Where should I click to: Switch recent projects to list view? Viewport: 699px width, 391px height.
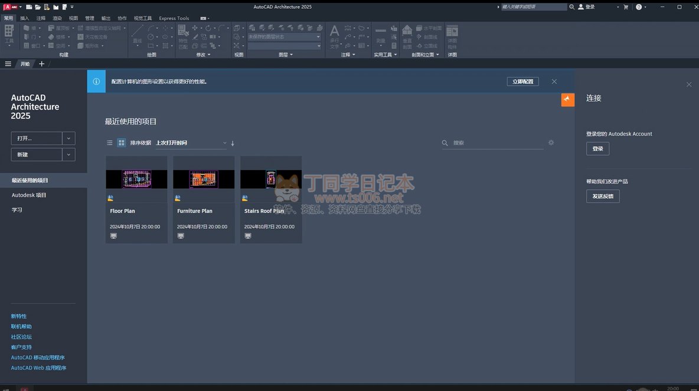tap(109, 143)
